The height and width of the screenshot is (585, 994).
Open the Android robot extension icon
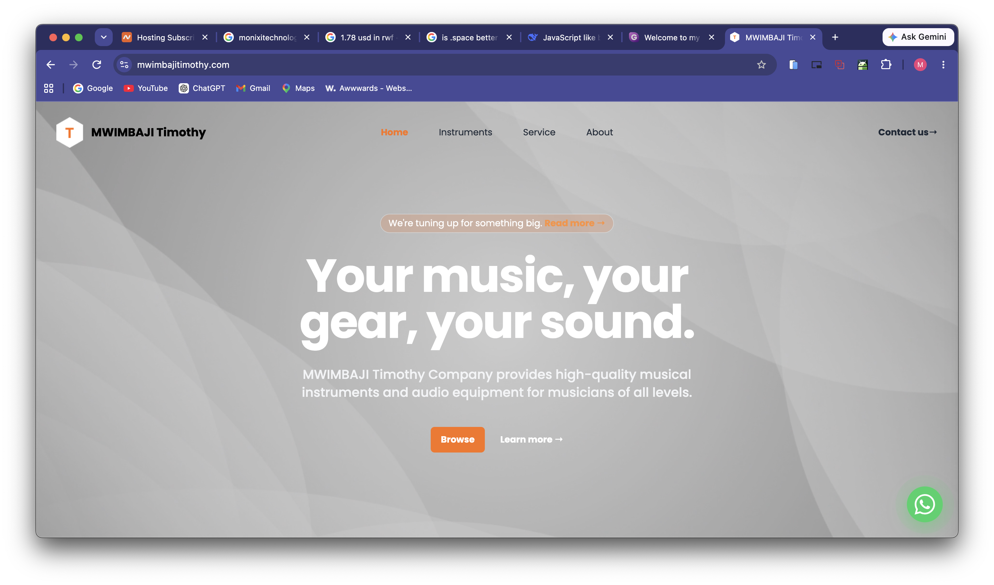pos(863,65)
